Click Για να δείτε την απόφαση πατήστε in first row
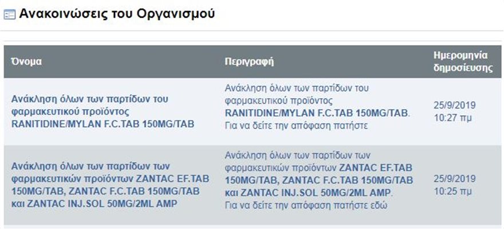Image resolution: width=504 pixels, height=229 pixels. click(296, 126)
